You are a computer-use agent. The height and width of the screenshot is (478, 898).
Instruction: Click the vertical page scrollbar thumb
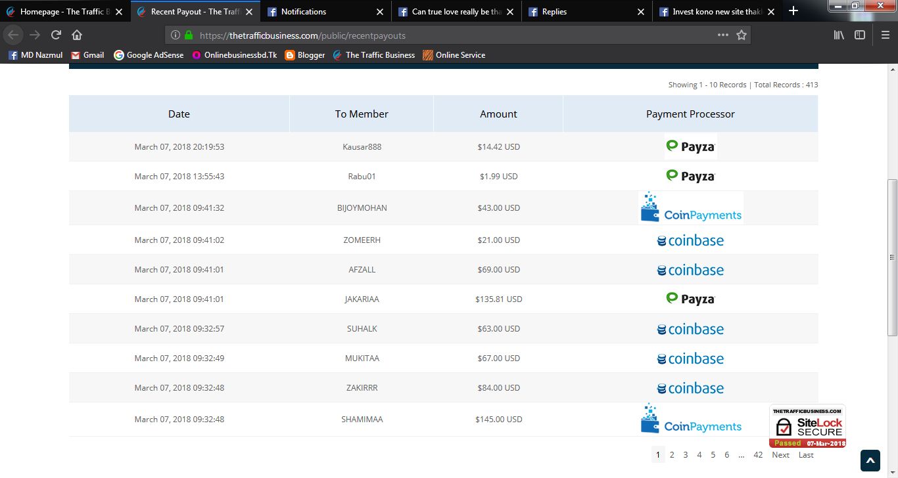click(891, 256)
